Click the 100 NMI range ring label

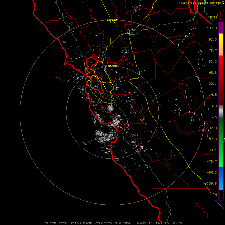pyautogui.click(x=112, y=20)
